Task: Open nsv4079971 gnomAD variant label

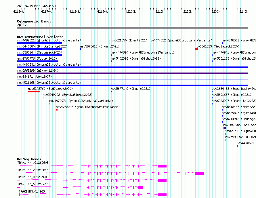Action: click(x=81, y=101)
